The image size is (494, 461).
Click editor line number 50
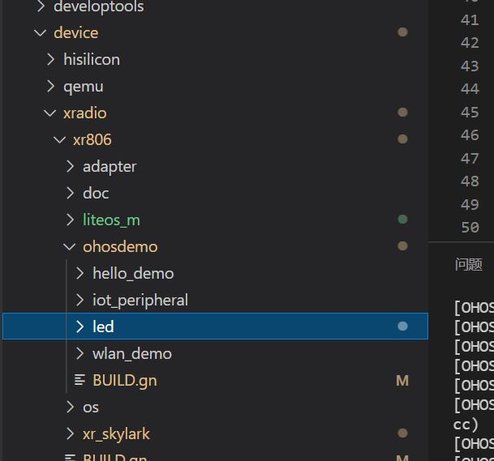click(x=470, y=227)
